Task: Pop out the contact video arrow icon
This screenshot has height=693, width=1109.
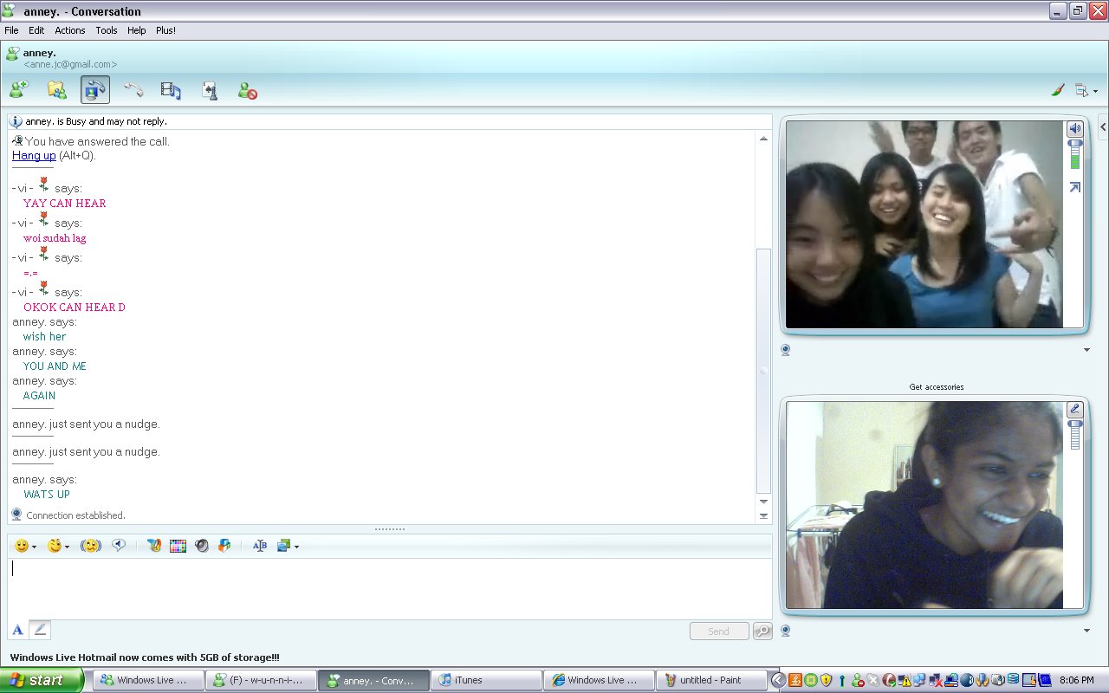Action: click(1075, 187)
